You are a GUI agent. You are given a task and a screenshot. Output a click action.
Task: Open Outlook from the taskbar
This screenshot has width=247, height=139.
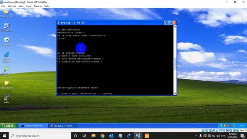pyautogui.click(x=111, y=136)
